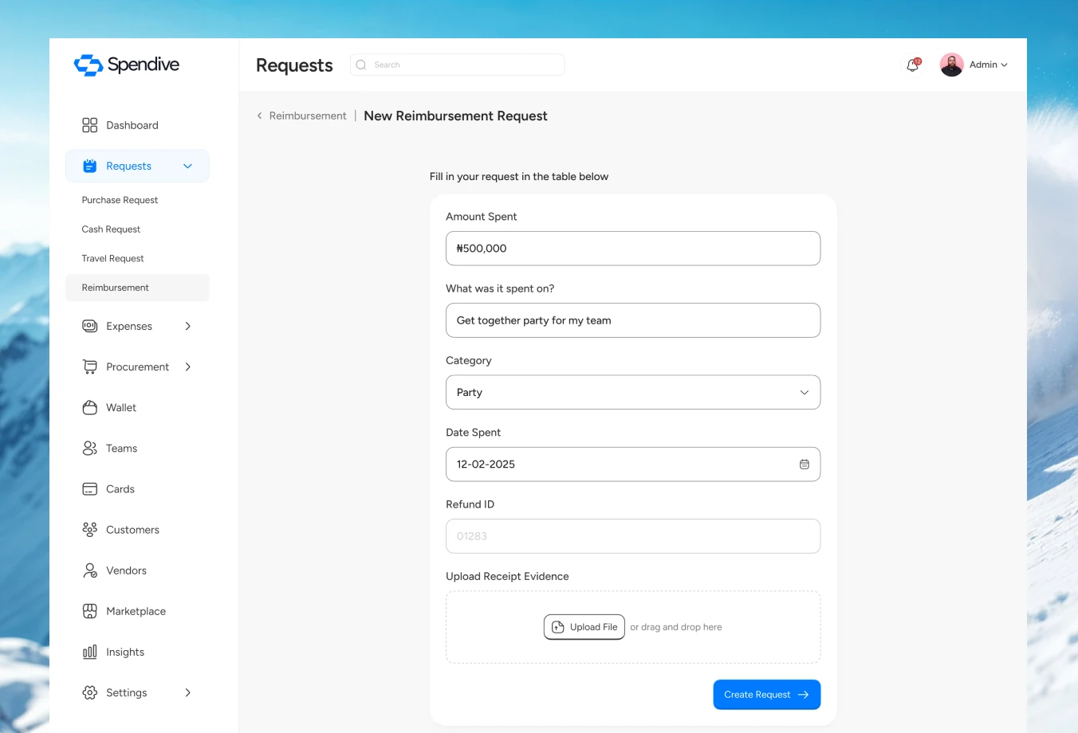Open the Category dropdown showing Party
The image size is (1078, 733).
633,392
